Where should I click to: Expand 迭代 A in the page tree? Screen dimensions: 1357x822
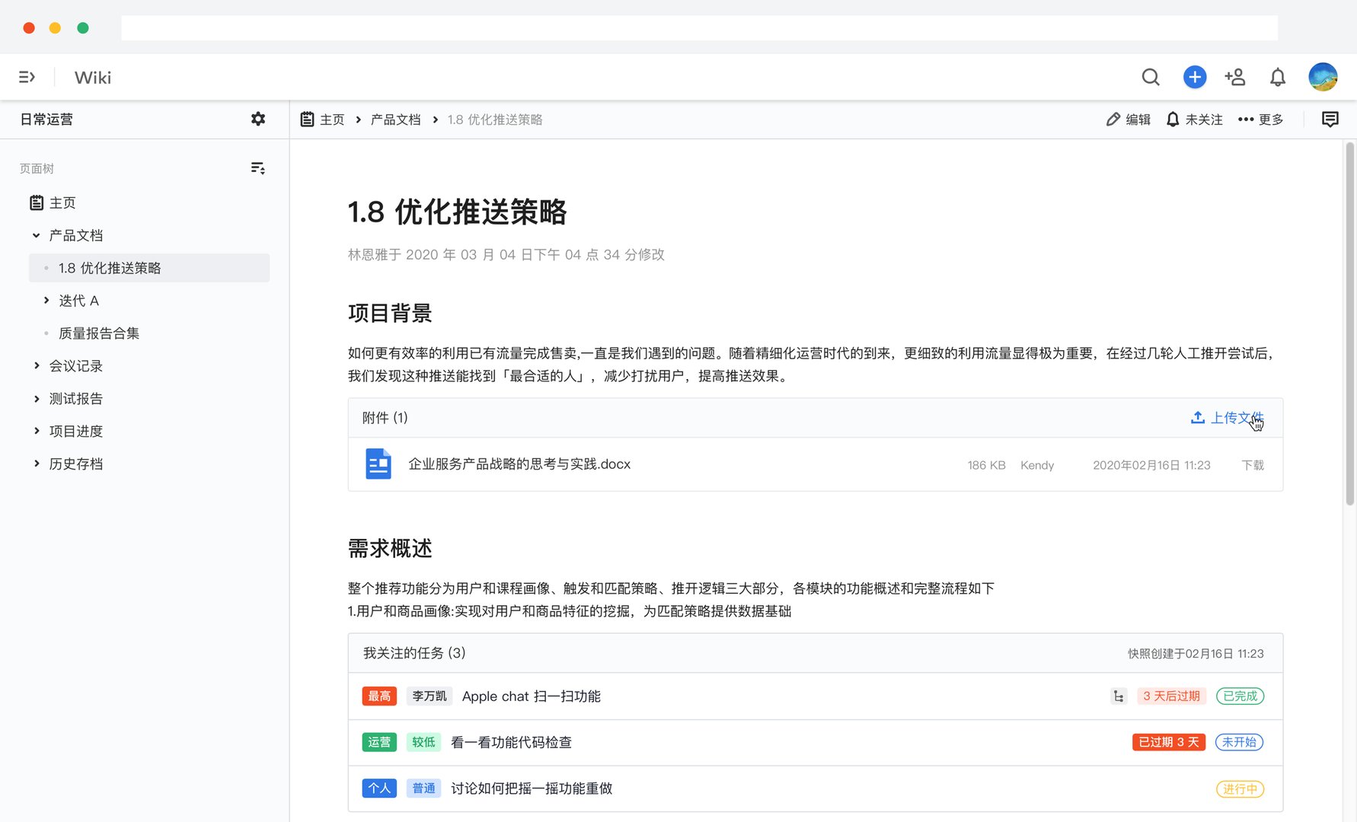[46, 300]
